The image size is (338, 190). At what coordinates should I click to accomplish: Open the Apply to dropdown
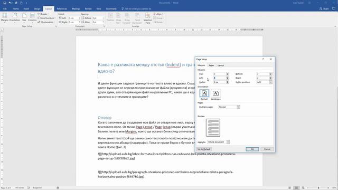(228, 142)
